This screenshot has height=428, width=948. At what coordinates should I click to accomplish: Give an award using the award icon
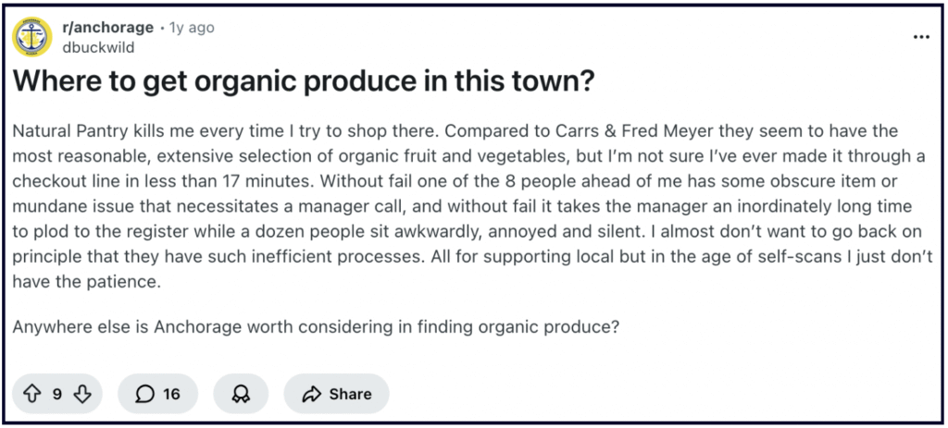pos(241,394)
